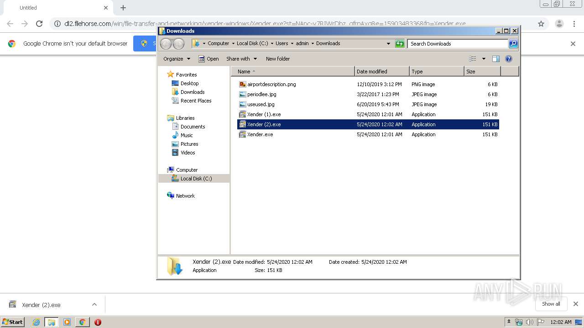The width and height of the screenshot is (584, 328).
Task: Select the periodlee.jpg file icon
Action: (x=243, y=94)
